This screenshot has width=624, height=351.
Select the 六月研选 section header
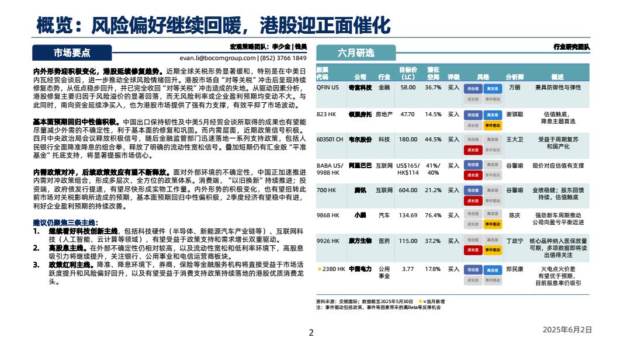click(x=356, y=53)
